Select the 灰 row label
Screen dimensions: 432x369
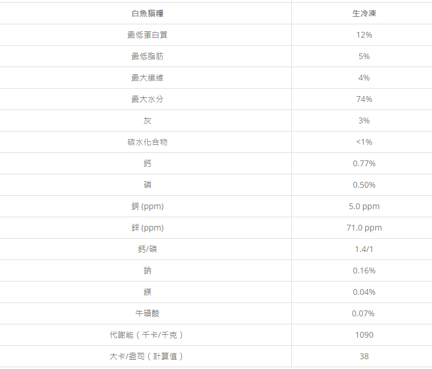pos(147,120)
